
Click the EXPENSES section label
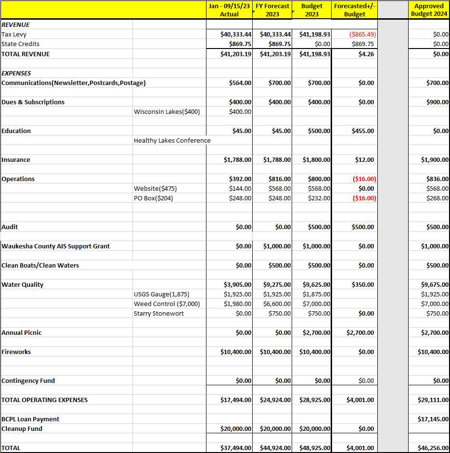[16, 73]
